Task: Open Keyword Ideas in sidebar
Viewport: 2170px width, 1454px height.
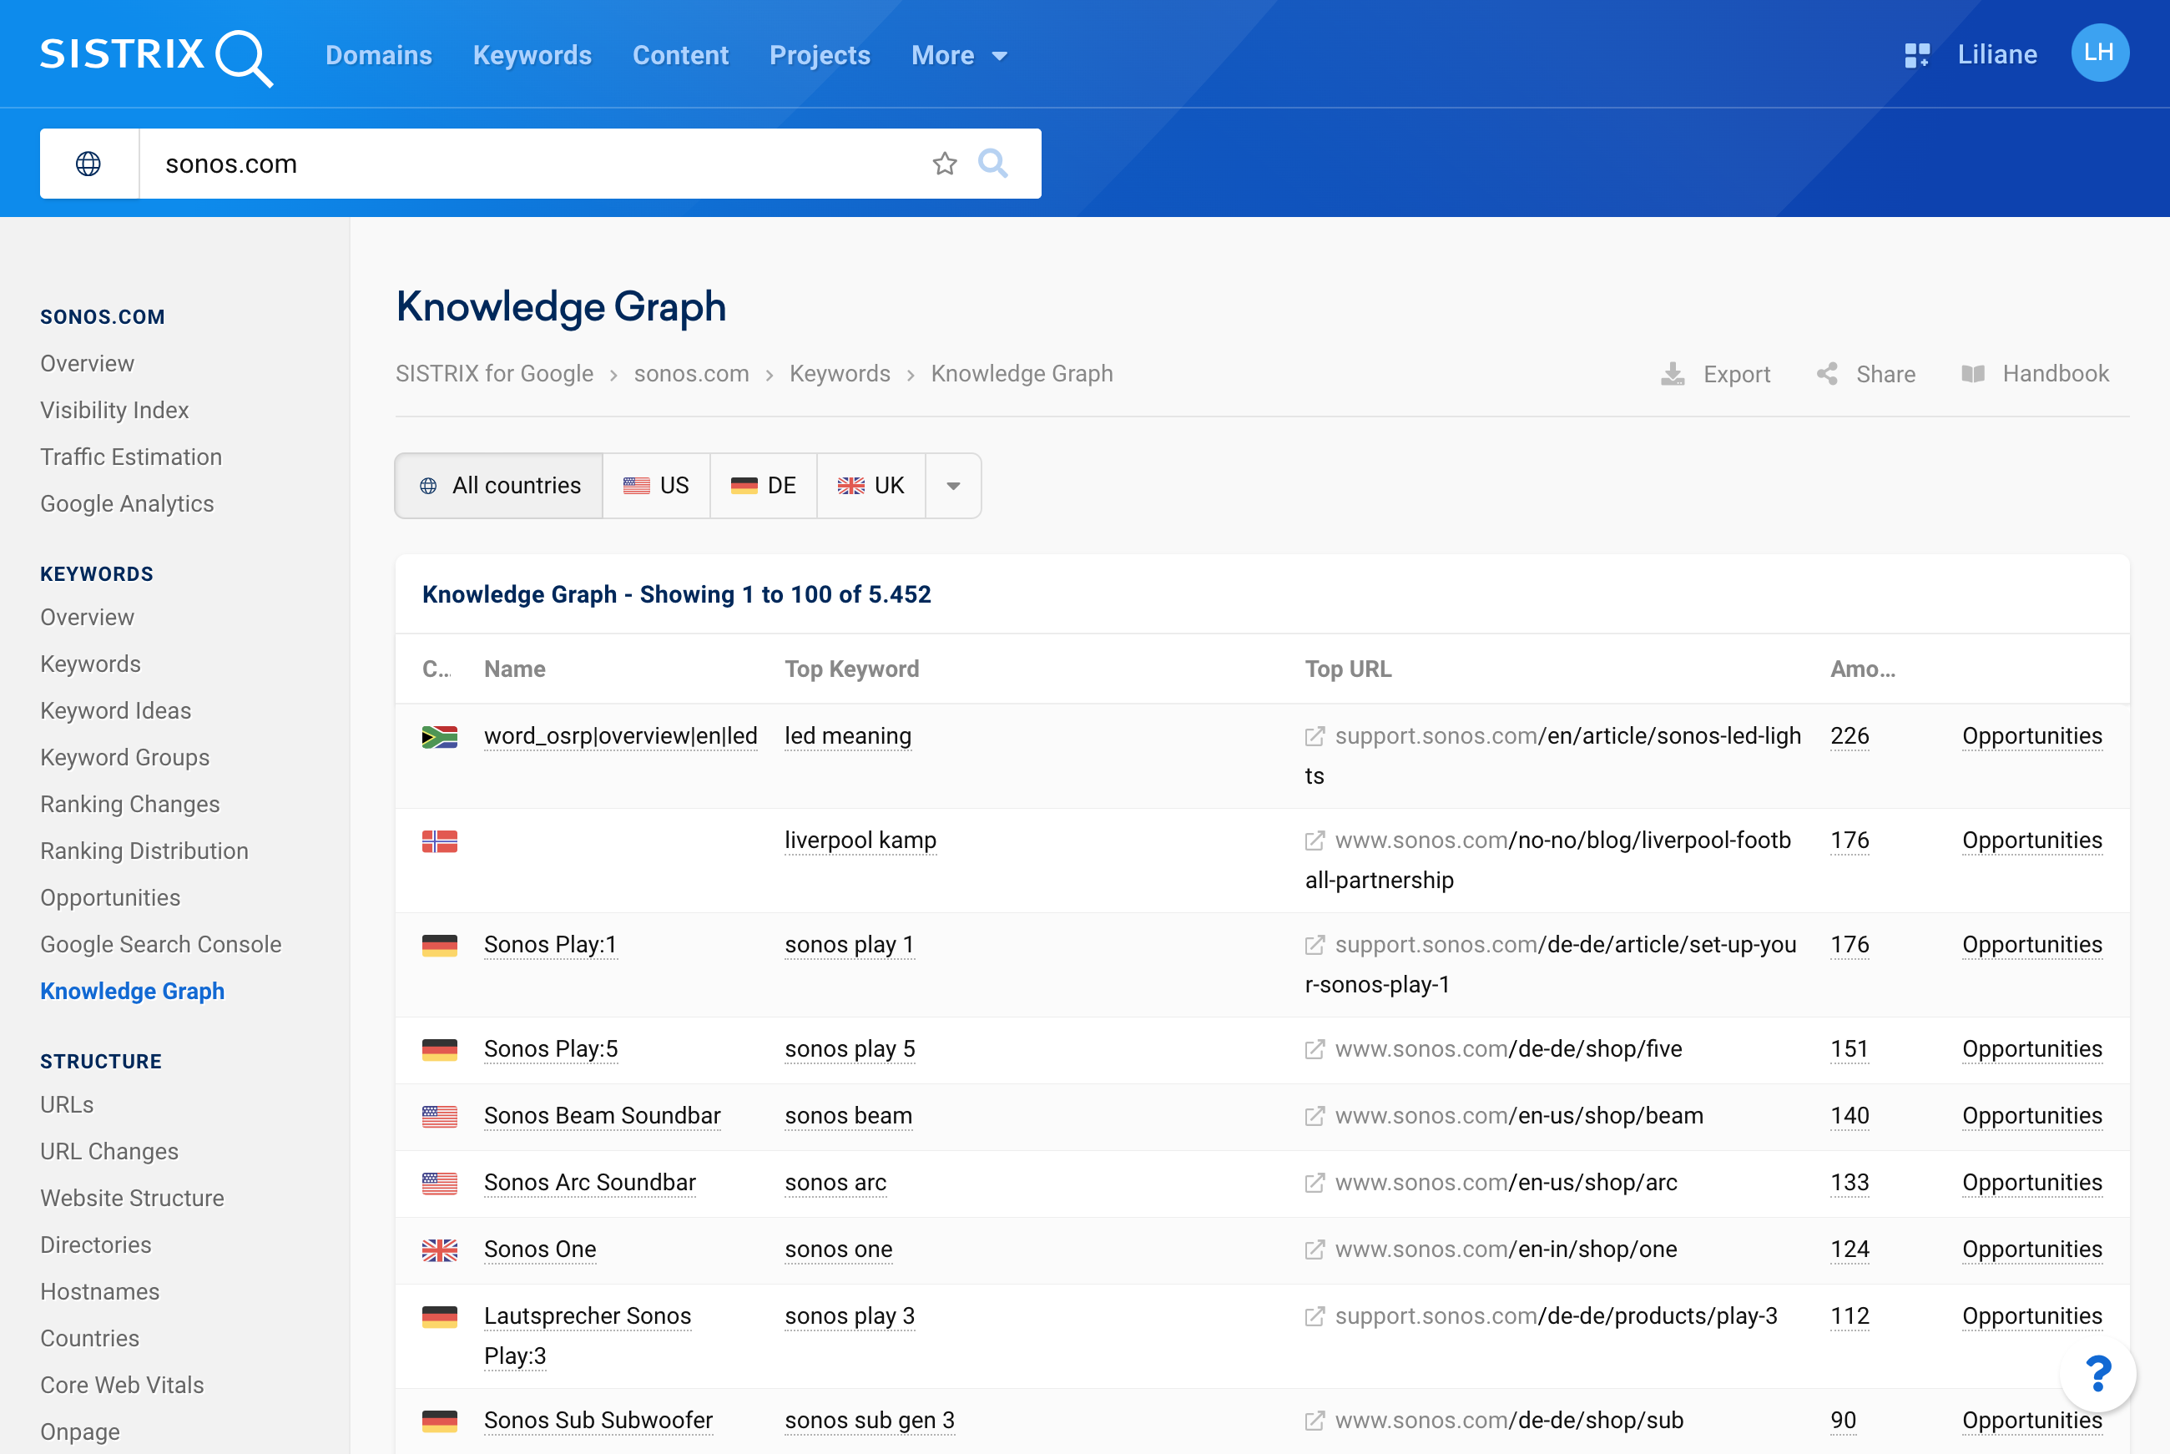Action: (116, 710)
